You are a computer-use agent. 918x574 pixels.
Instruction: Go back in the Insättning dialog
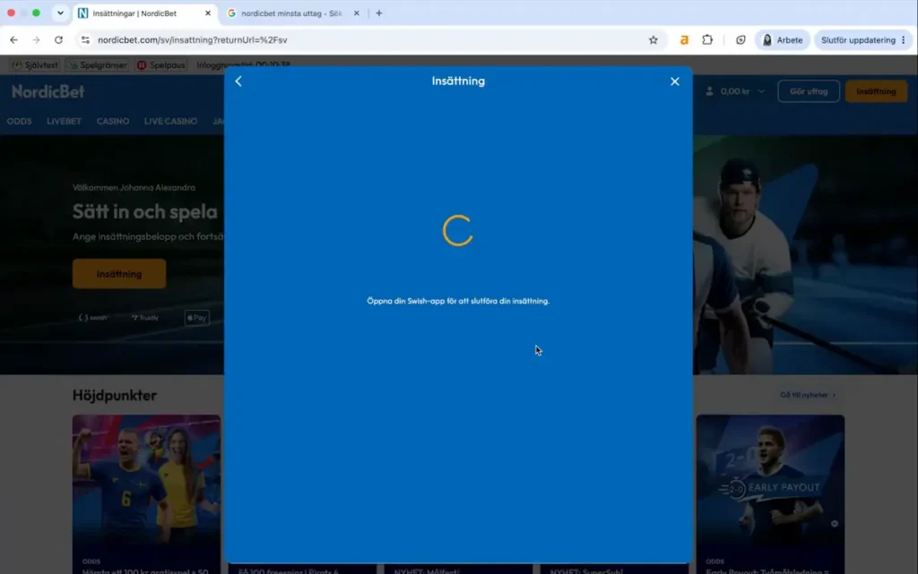point(238,81)
